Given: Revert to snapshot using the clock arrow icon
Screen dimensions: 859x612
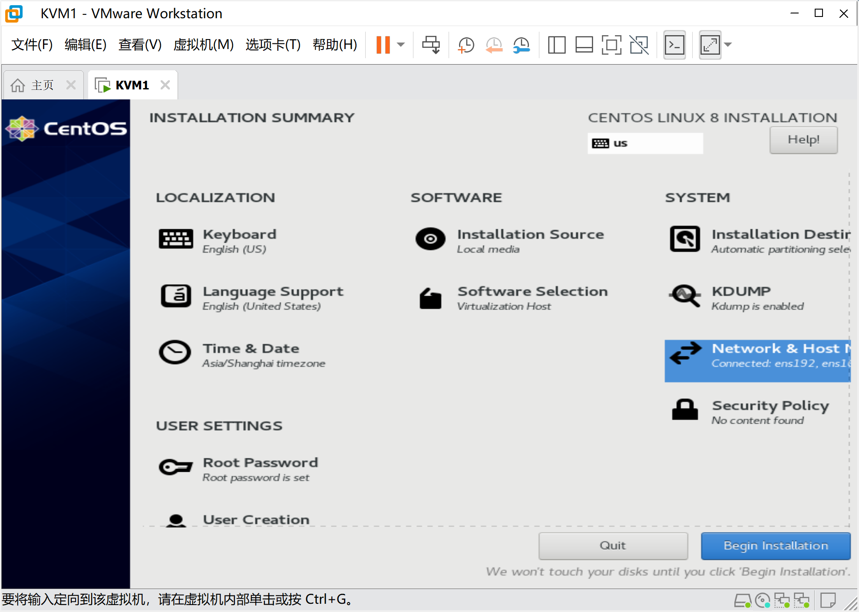Looking at the screenshot, I should (x=494, y=45).
